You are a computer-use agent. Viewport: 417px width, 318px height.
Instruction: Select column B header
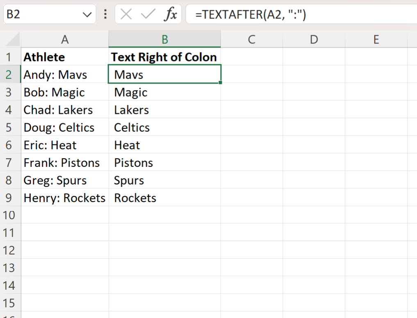coord(164,39)
